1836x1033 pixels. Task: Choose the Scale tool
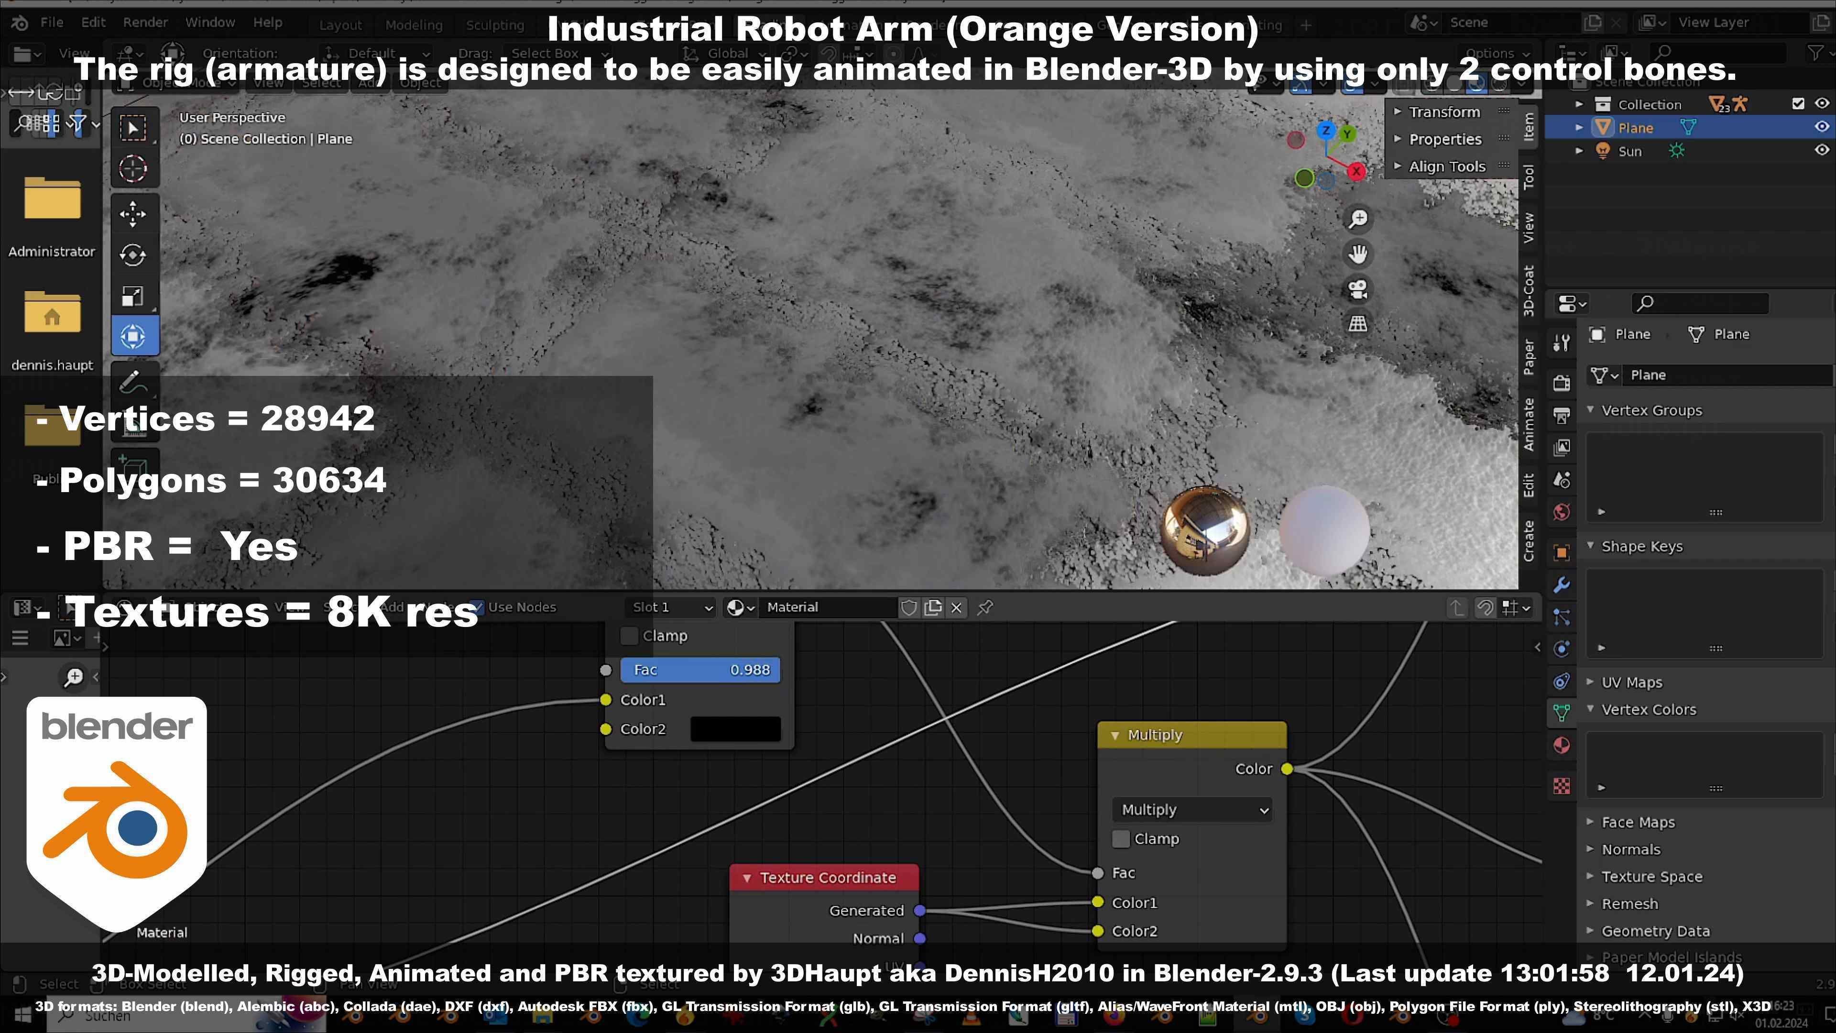coord(133,296)
